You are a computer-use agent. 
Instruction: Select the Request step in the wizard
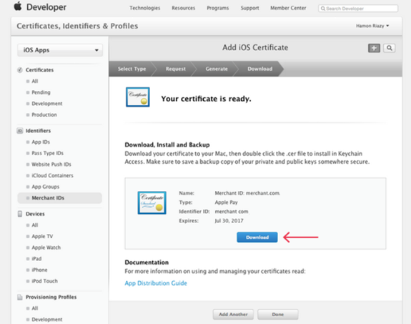[x=175, y=69]
